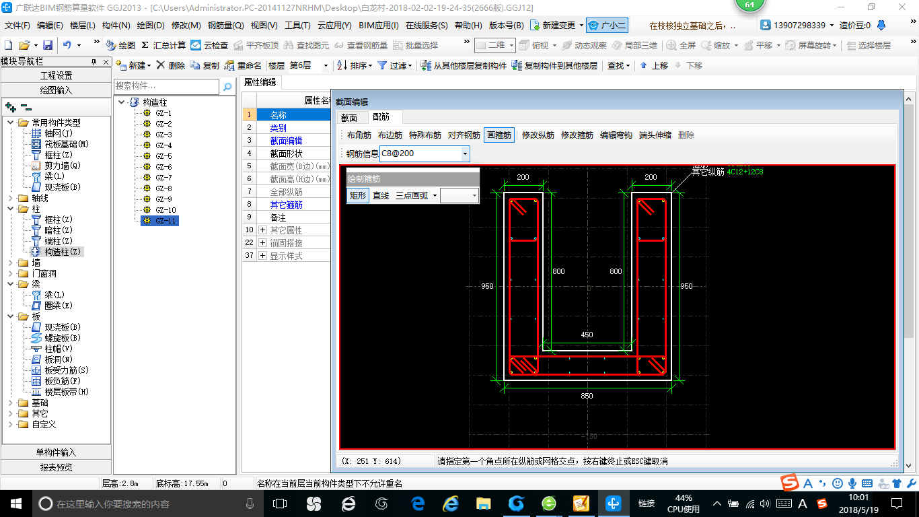Select 圈梁(E) in navigation tree
This screenshot has width=919, height=517.
59,306
